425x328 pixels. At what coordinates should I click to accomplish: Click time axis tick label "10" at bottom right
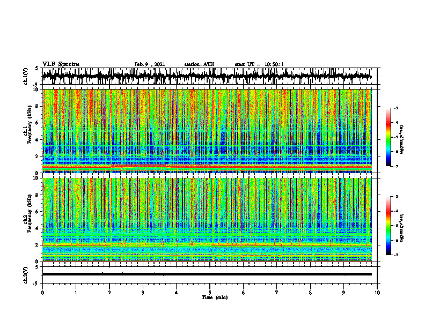coord(377,293)
